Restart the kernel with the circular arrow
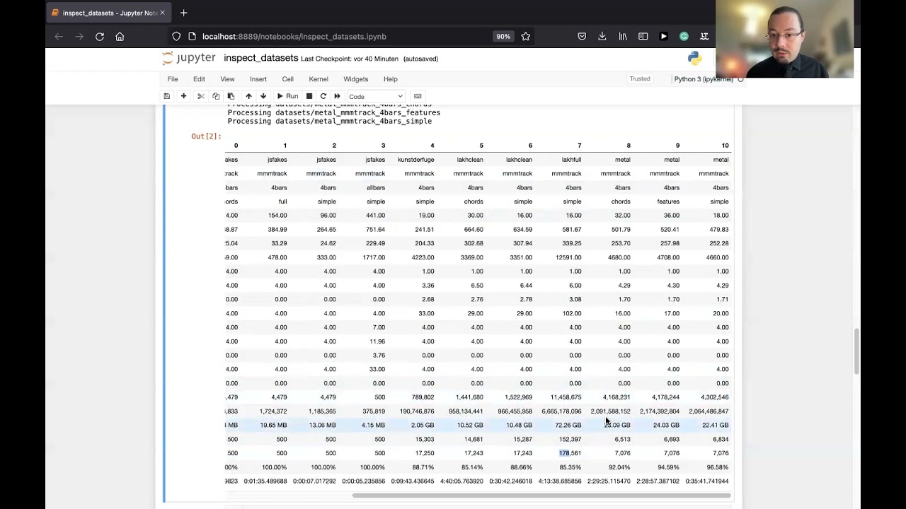Viewport: 906px width, 509px height. (323, 96)
